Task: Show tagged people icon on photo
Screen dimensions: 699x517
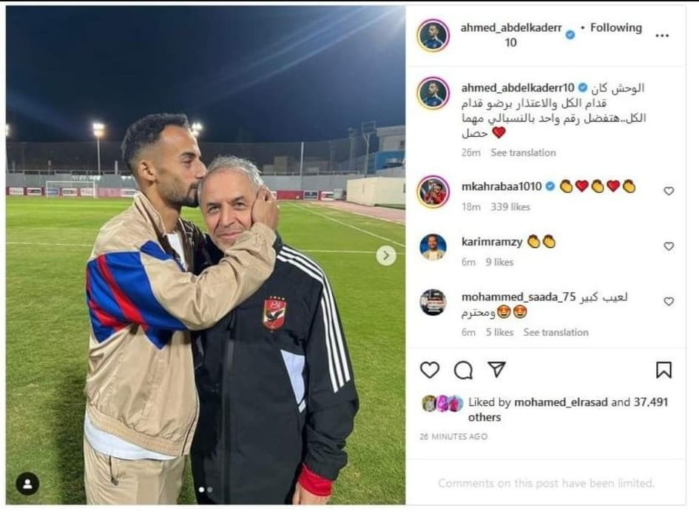Action: point(27,484)
